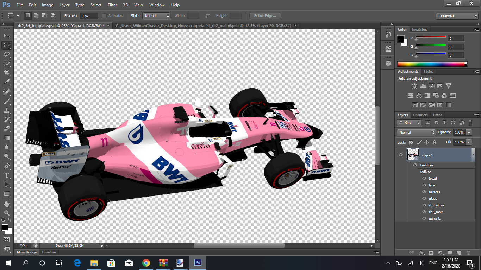481x270 pixels.
Task: Hide the glass texture
Action: [x=424, y=198]
